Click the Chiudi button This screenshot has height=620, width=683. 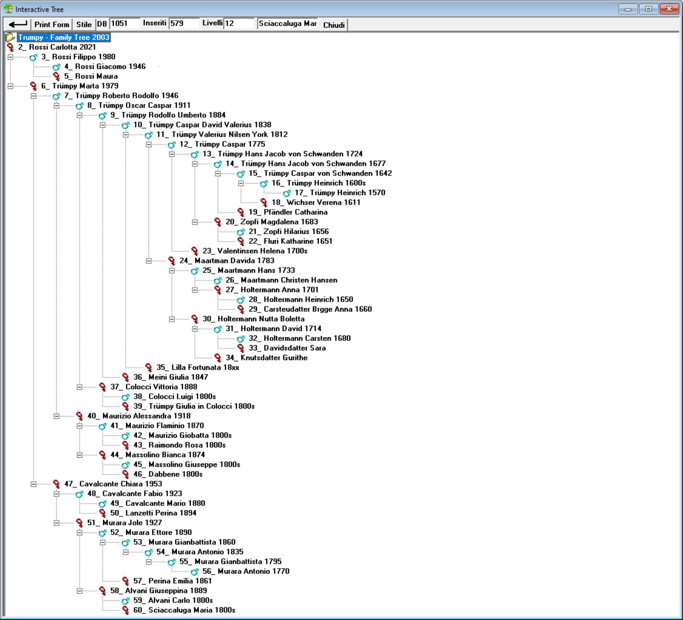[x=334, y=25]
